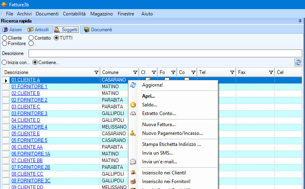
Task: Open Saldo... from the context menu
Action: tap(149, 105)
